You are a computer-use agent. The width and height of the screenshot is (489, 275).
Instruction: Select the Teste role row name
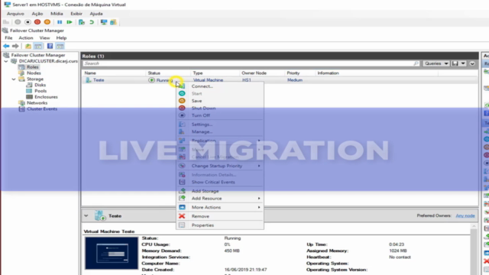coord(99,80)
